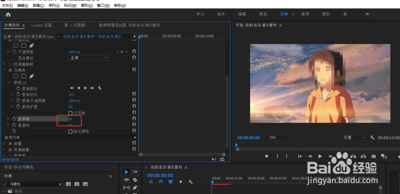
Task: Select the Selection tool arrow
Action: click(126, 172)
